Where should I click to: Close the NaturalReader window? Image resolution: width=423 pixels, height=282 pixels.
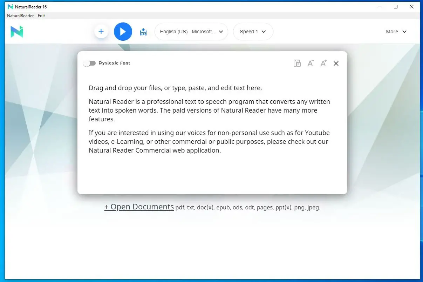(412, 7)
